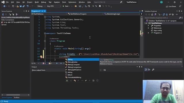Open the Main(string[] args) member dropdown
The image size is (184, 103).
coord(122,14)
